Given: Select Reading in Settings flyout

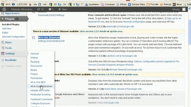Looking at the screenshot, I should point(35,62).
